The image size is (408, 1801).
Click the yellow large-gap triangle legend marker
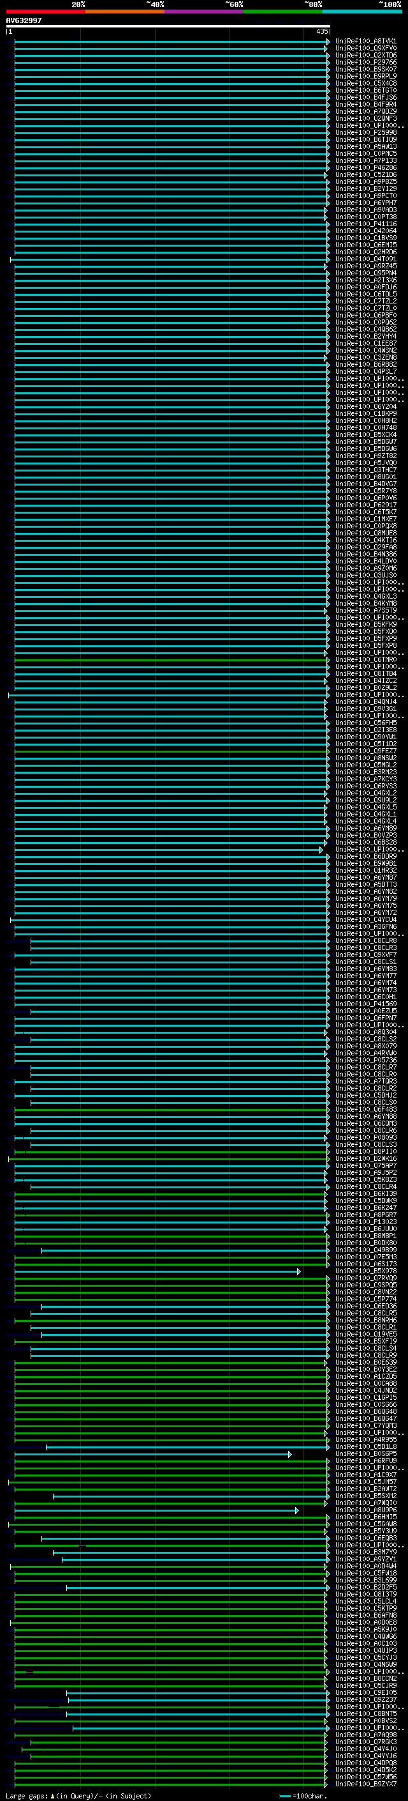(52, 1796)
